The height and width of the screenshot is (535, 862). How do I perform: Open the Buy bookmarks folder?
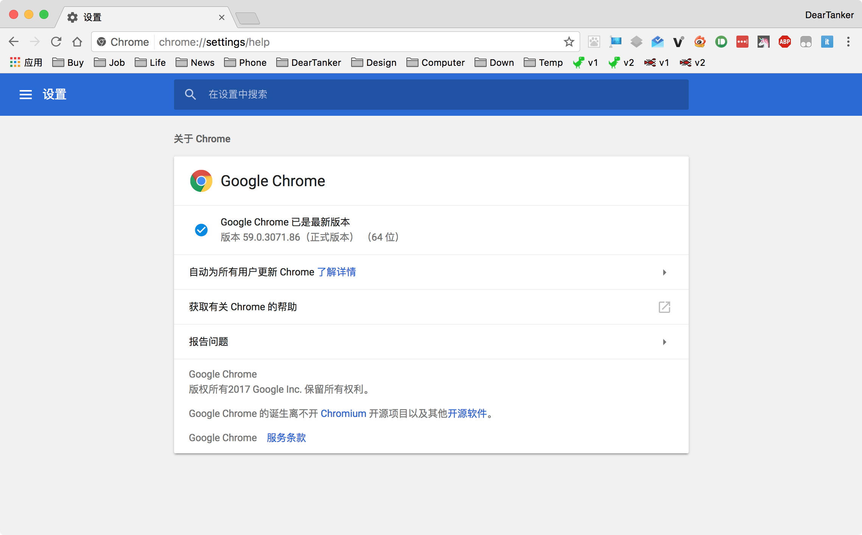[68, 62]
